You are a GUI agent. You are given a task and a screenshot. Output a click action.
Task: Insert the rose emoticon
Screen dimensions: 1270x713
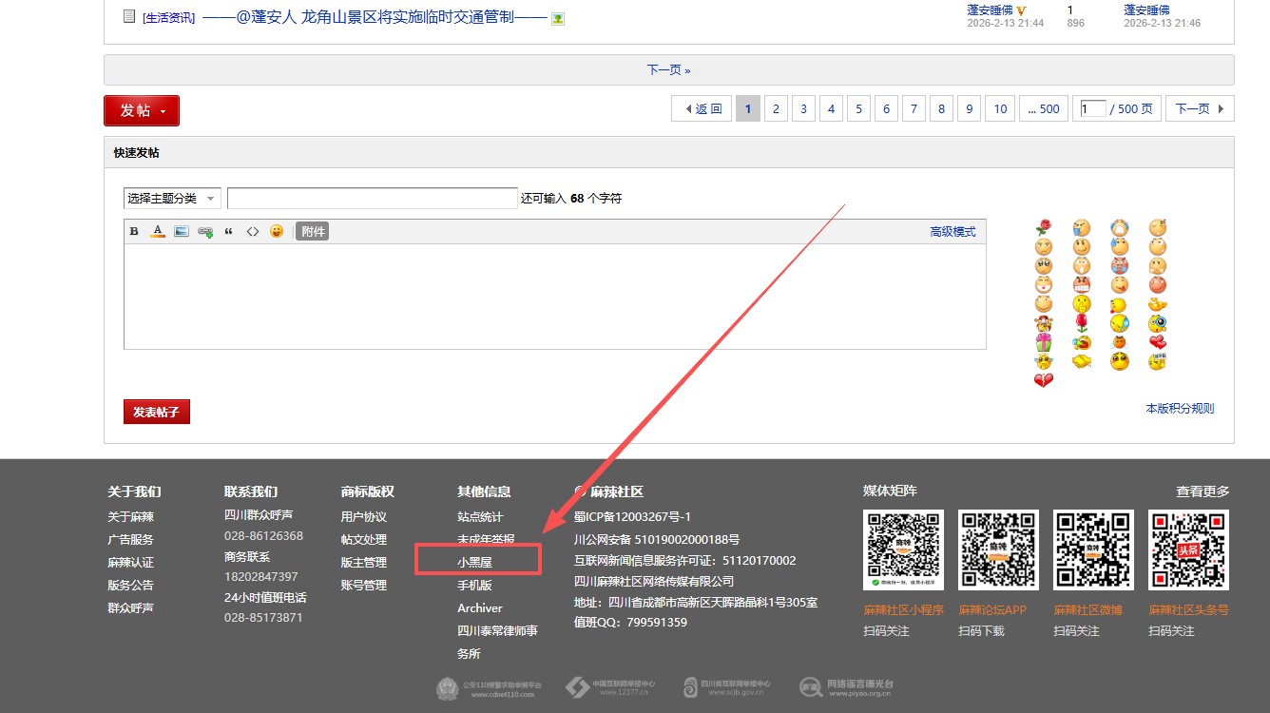[1044, 228]
